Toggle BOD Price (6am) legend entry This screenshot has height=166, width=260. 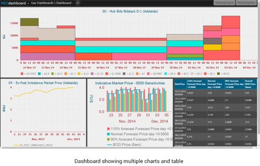click(x=124, y=145)
